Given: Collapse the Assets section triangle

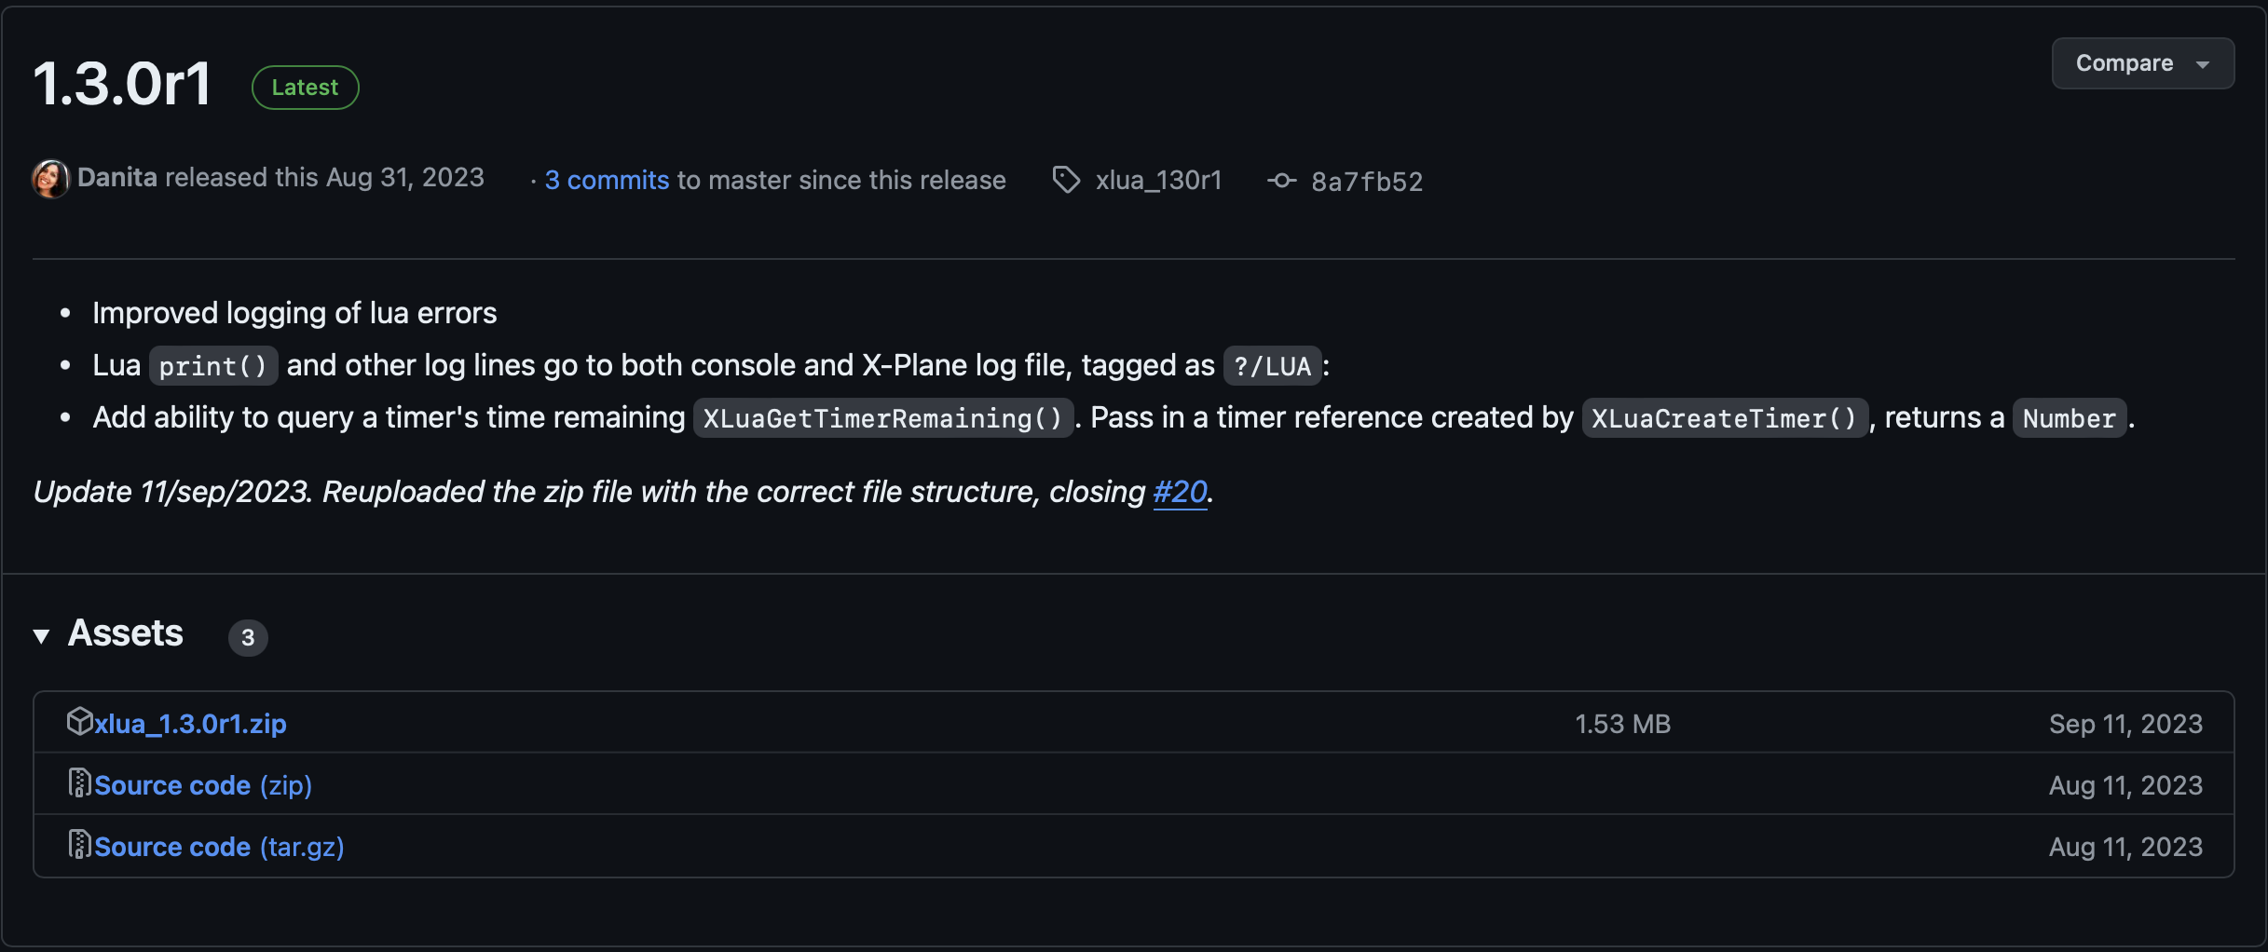Looking at the screenshot, I should [x=41, y=636].
